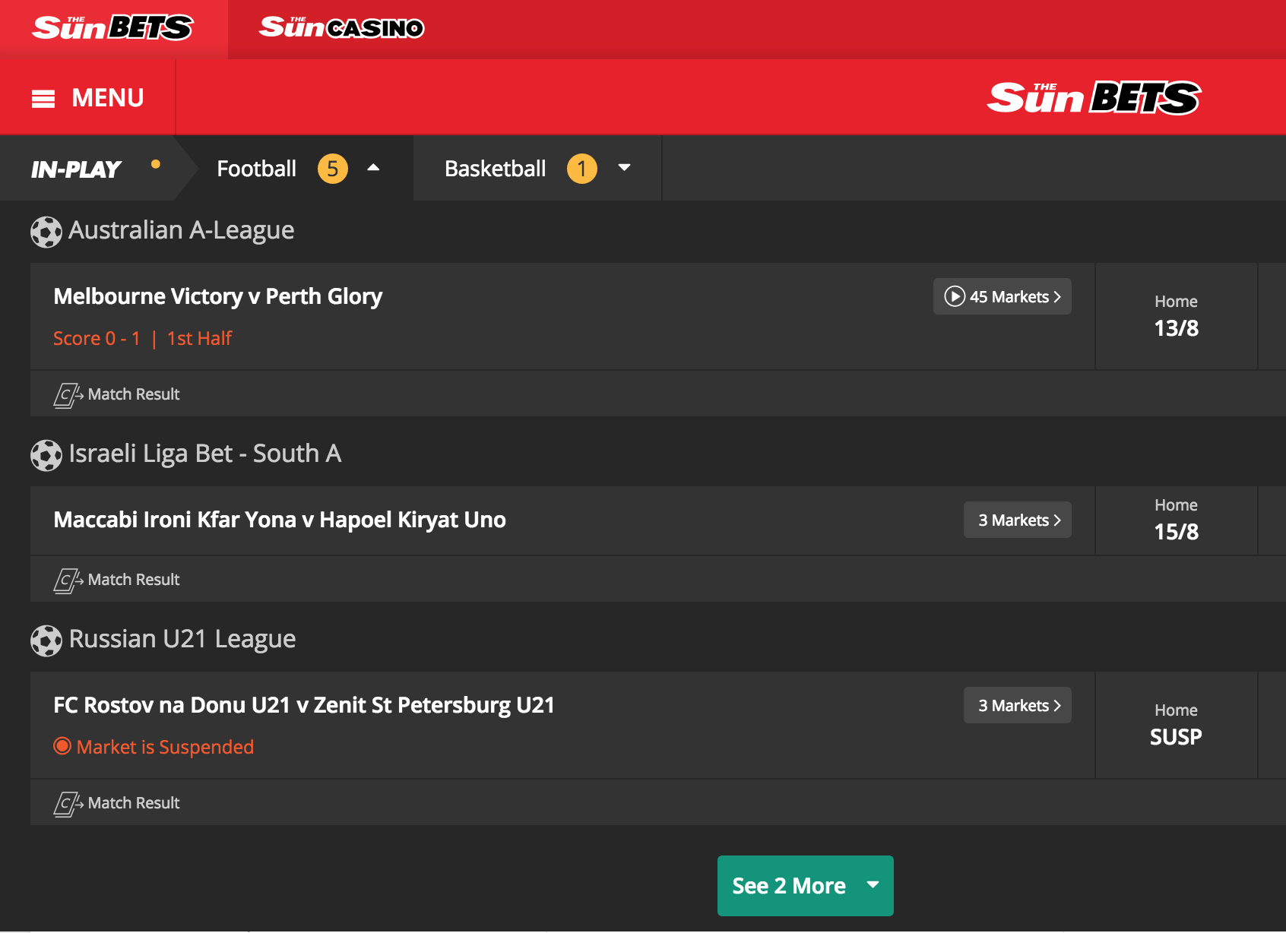Viewport: 1286px width, 933px height.
Task: Click the MENU text label
Action: click(108, 98)
